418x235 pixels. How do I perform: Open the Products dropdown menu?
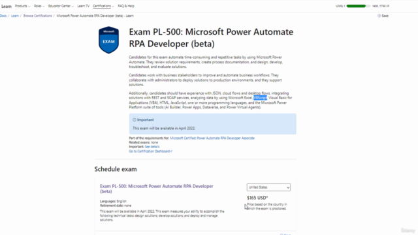[22, 6]
